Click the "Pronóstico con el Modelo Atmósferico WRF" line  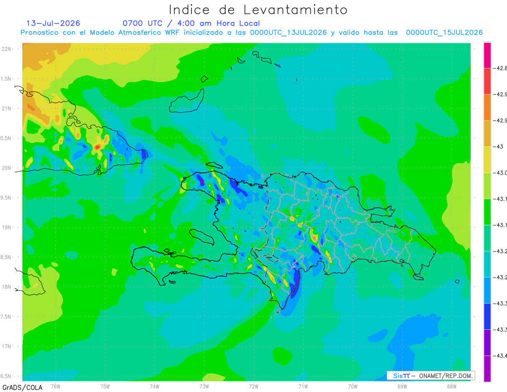point(251,33)
